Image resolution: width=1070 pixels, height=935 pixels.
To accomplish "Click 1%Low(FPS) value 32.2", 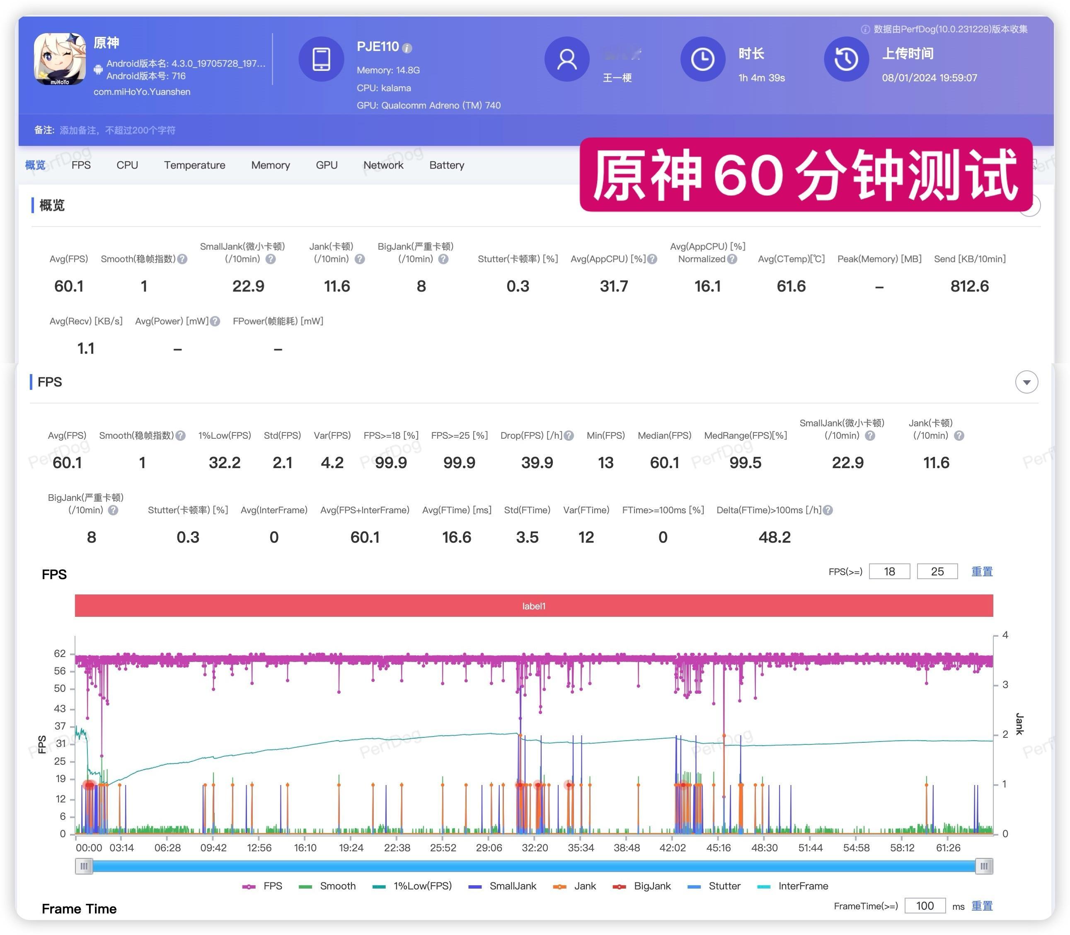I will click(x=225, y=463).
